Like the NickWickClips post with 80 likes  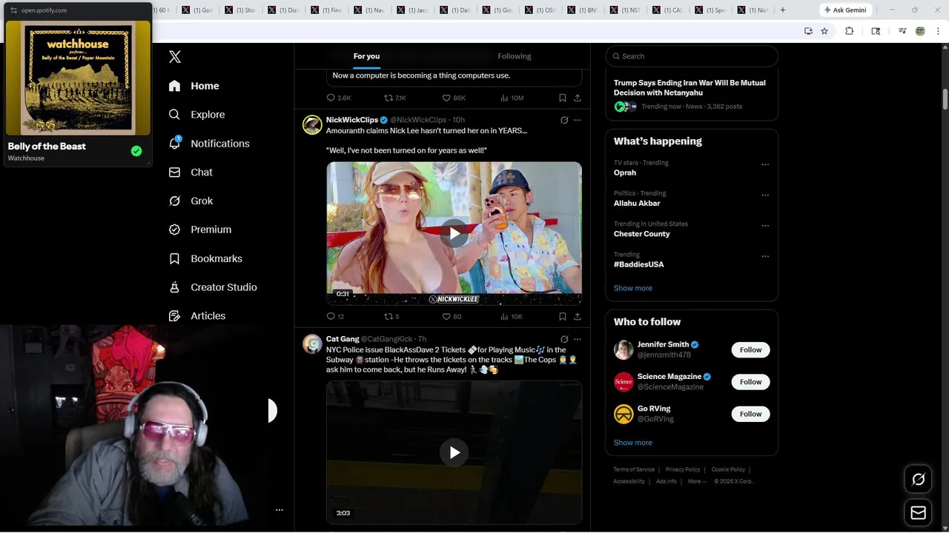click(x=446, y=317)
